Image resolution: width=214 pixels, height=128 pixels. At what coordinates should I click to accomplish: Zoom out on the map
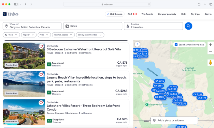(x=211, y=51)
